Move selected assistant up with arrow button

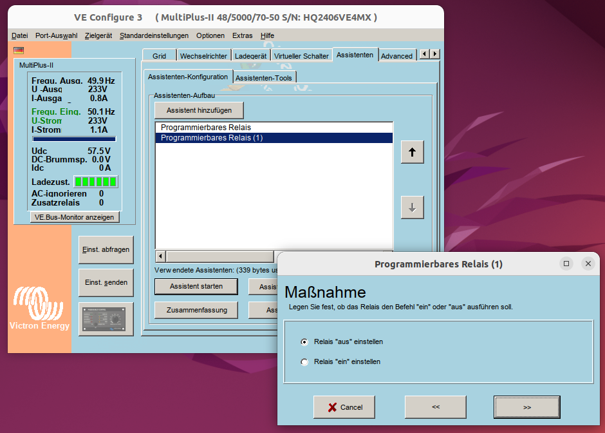click(412, 152)
